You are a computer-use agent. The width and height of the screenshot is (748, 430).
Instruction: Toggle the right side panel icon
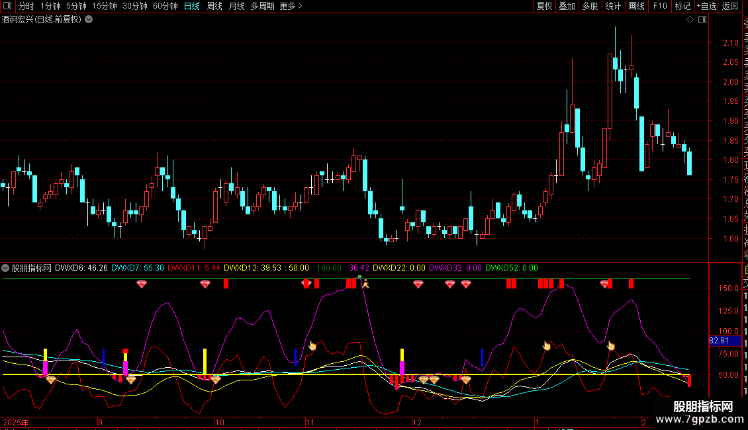pos(702,20)
